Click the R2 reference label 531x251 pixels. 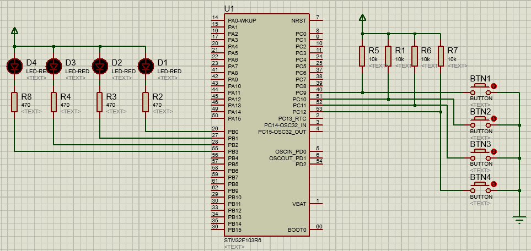point(158,97)
